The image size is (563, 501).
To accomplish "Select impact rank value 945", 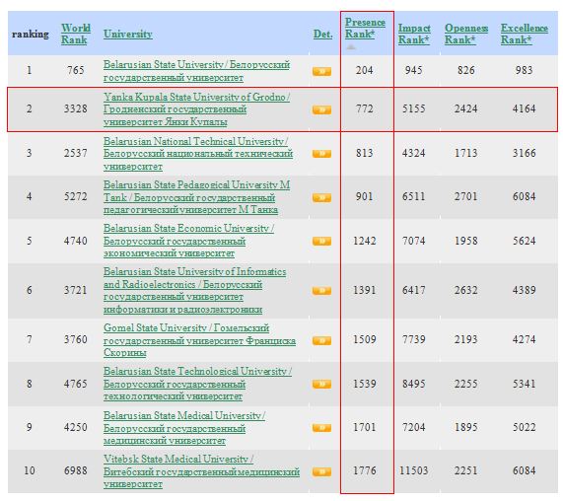I will point(414,70).
